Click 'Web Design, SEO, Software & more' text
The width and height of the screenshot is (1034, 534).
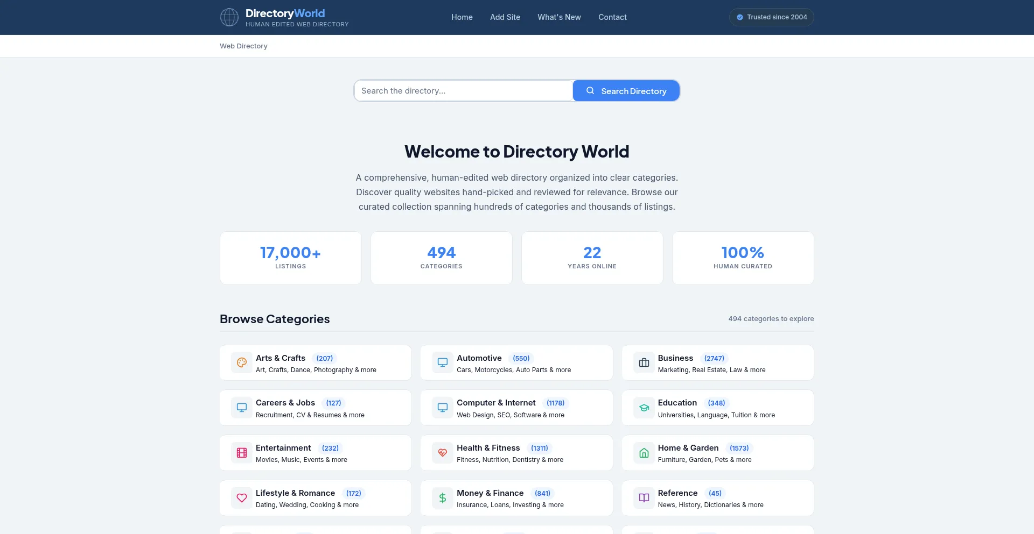point(511,415)
